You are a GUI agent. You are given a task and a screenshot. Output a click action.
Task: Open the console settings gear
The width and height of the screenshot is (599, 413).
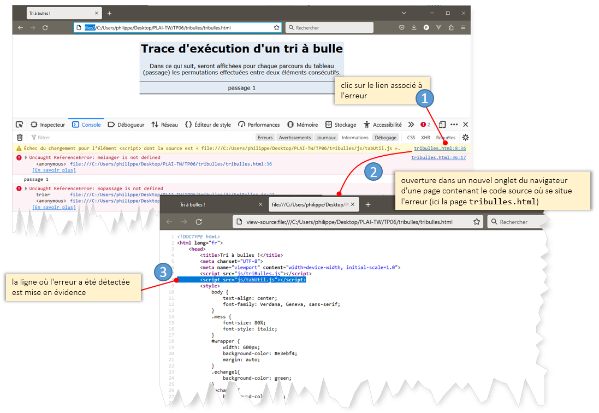coord(465,138)
